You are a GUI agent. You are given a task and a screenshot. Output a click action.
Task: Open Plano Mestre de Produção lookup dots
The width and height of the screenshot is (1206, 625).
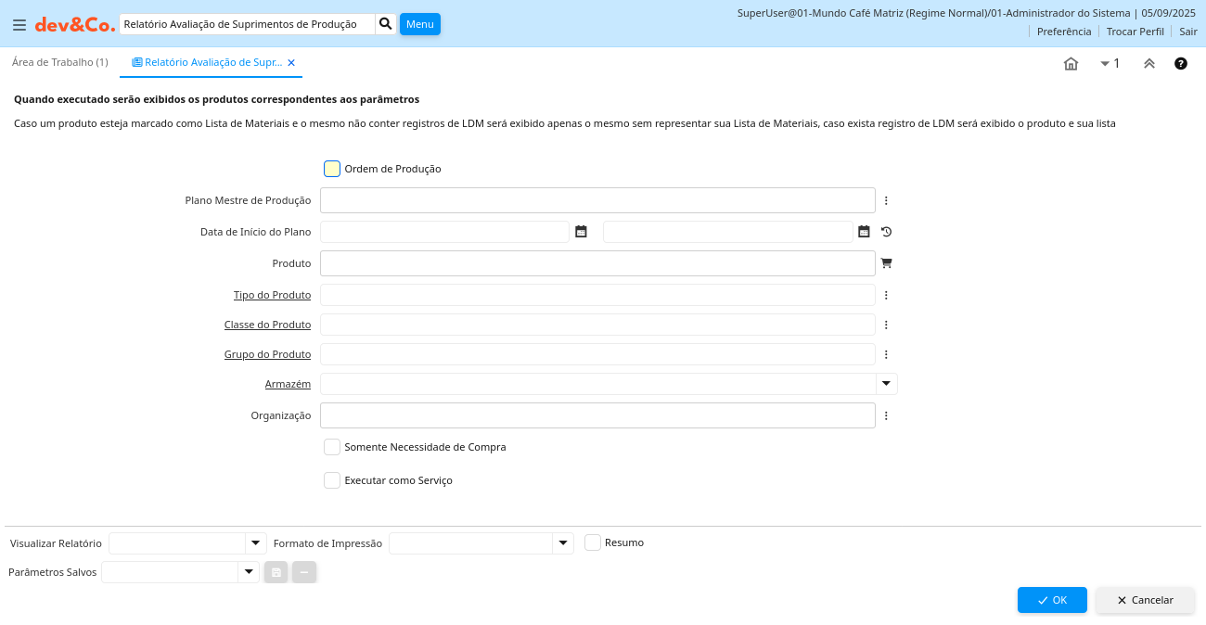pyautogui.click(x=886, y=200)
